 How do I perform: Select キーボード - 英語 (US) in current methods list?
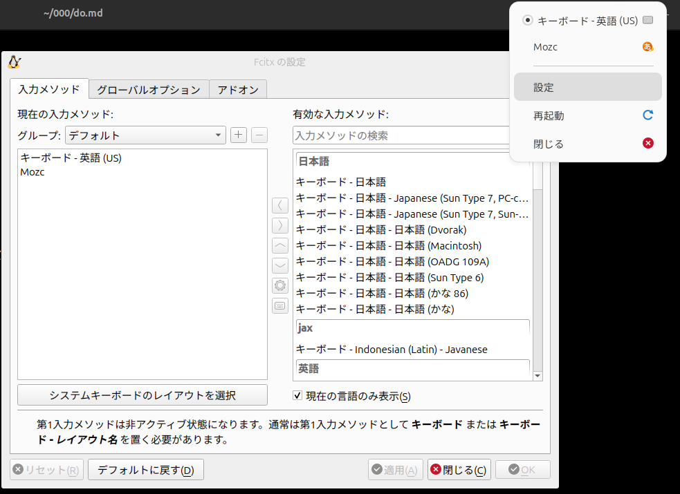[143, 158]
